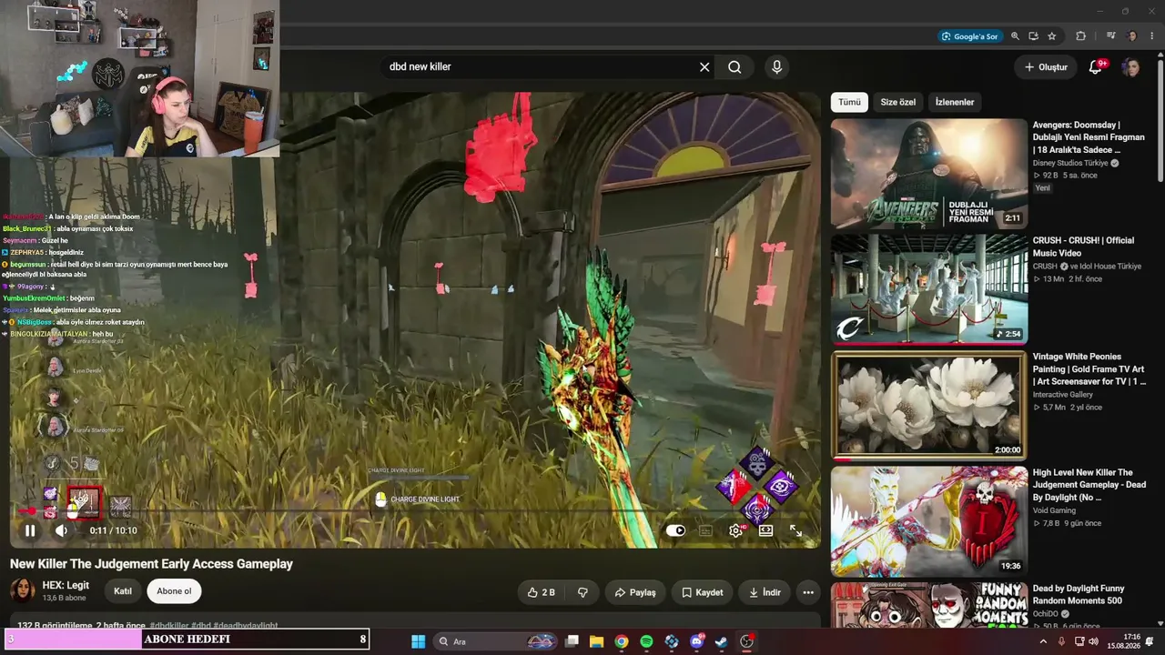1165x655 pixels.
Task: Open more actions menu for video
Action: tap(808, 592)
